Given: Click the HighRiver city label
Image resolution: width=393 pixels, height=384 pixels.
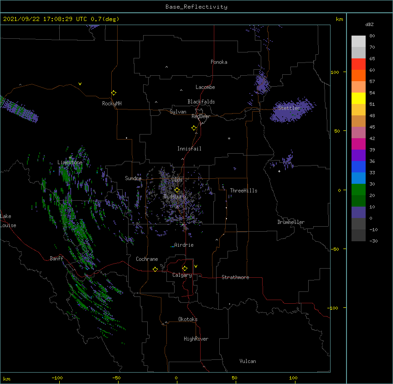Looking at the screenshot, I should point(196,339).
